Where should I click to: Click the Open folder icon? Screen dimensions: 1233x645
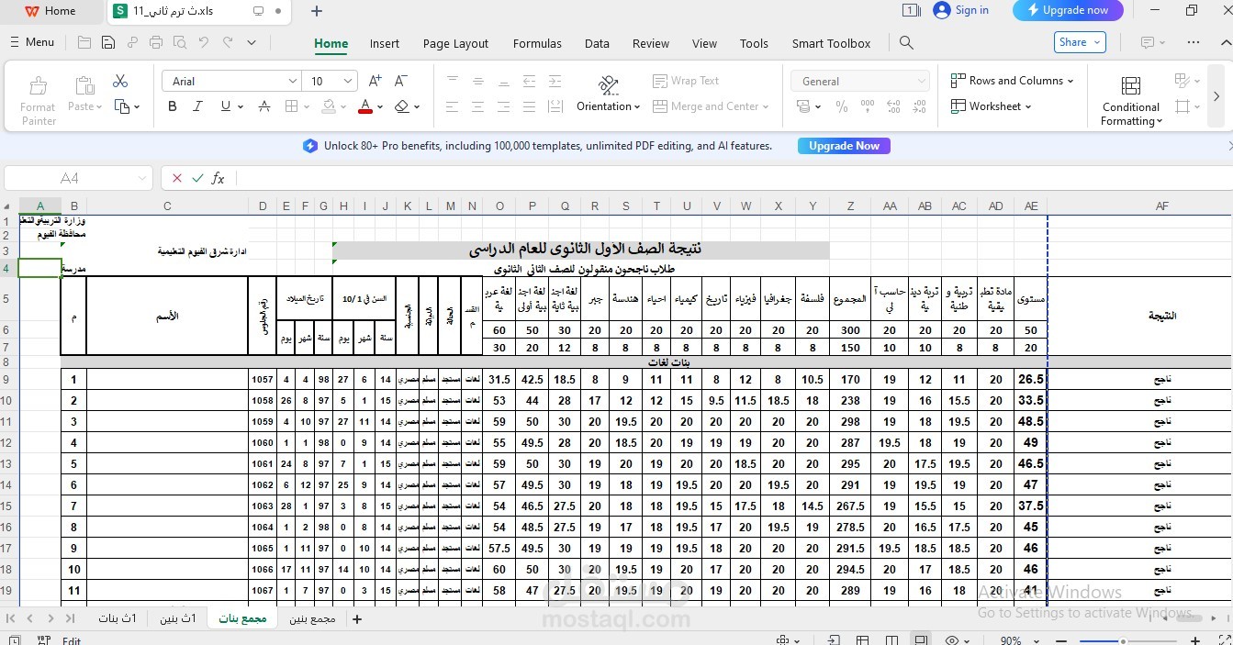pyautogui.click(x=84, y=43)
